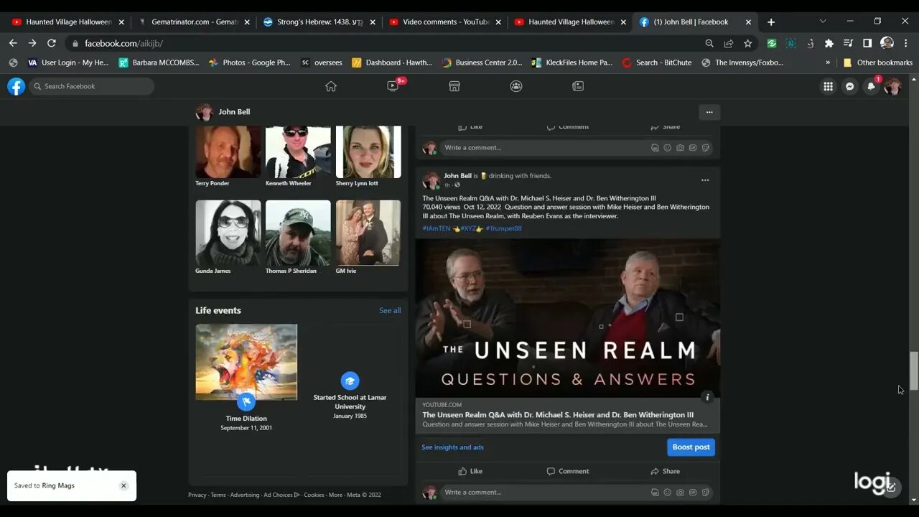Insert emoji in the bottom comment box

[668, 493]
